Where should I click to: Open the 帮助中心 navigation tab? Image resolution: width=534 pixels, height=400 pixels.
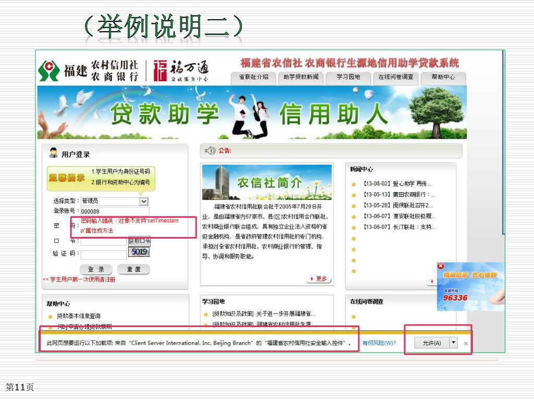(x=443, y=77)
